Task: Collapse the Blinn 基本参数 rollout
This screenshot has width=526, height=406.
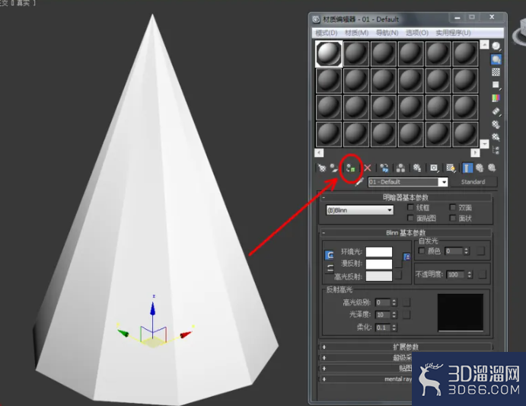Action: click(x=406, y=233)
